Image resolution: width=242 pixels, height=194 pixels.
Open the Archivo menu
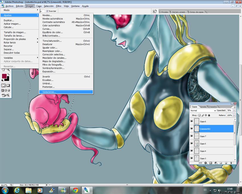9,6
